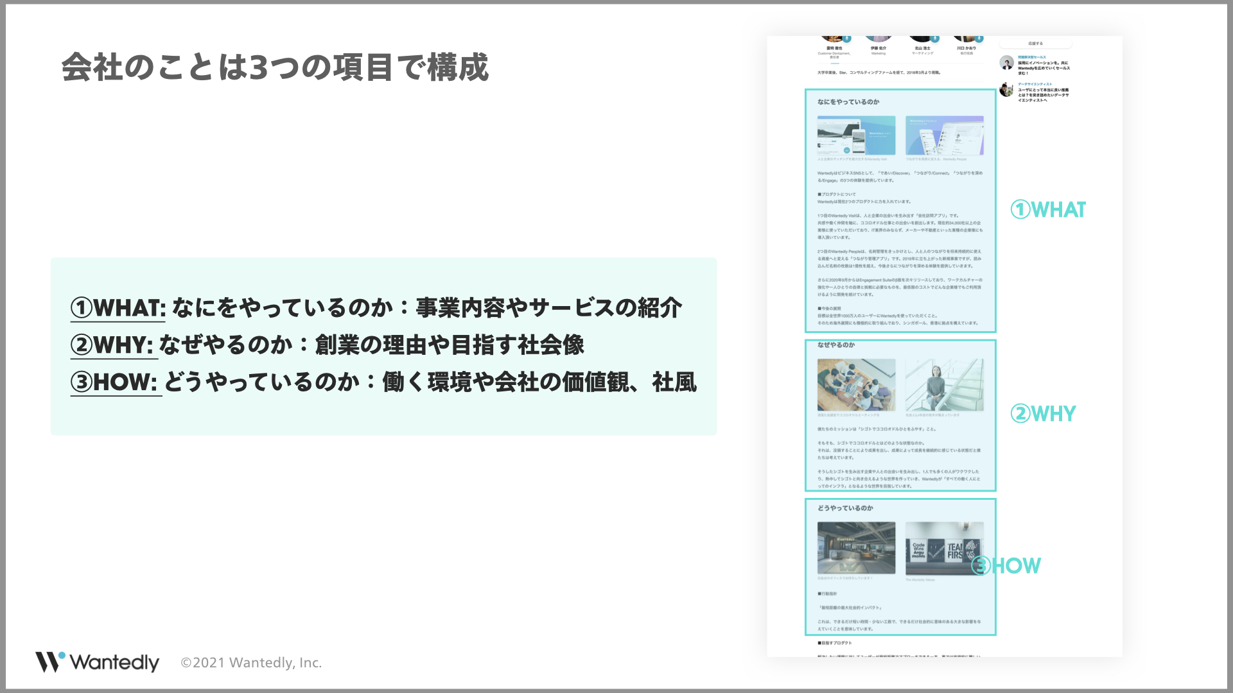Image resolution: width=1233 pixels, height=693 pixels.
Task: Click the ①WHAT underlined text in list
Action: [118, 308]
